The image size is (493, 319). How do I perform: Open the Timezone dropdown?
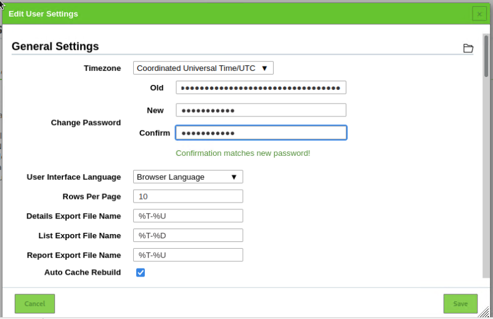click(203, 68)
